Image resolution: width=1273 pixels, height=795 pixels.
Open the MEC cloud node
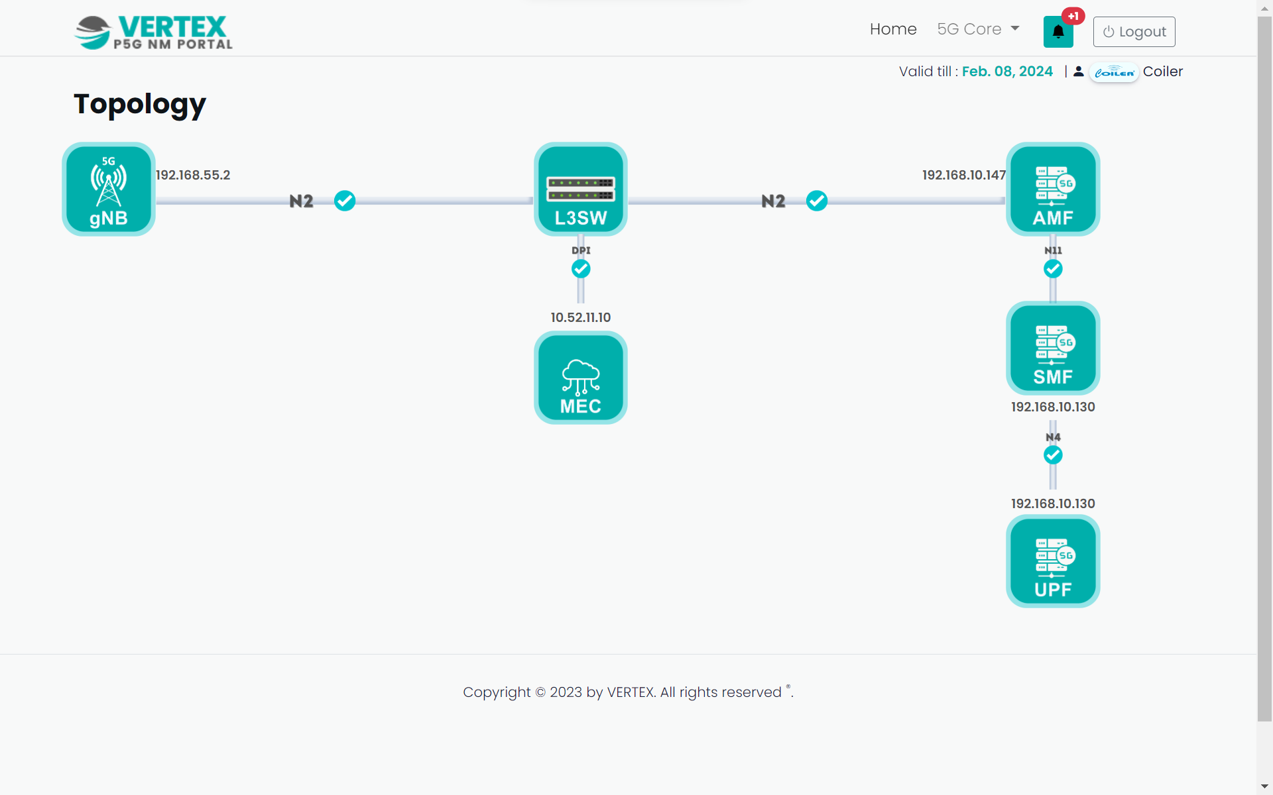pyautogui.click(x=580, y=378)
